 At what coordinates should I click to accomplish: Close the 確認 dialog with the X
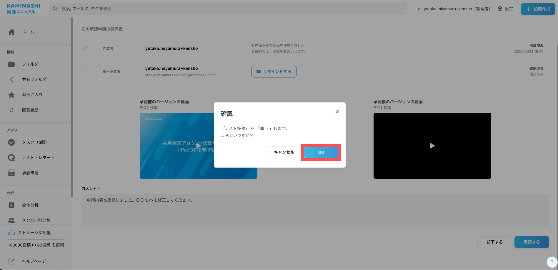337,112
